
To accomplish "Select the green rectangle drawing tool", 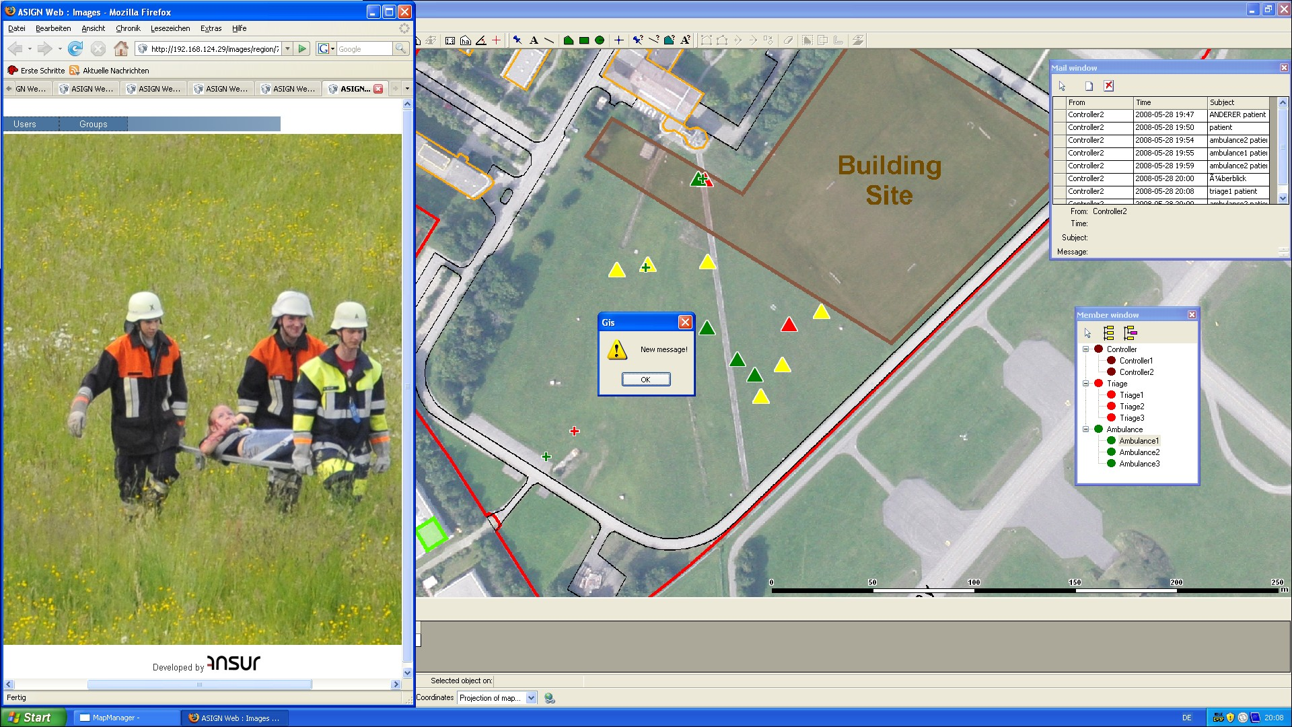I will [x=584, y=40].
